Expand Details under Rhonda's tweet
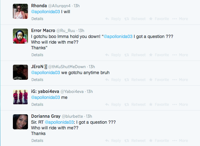 tap(37, 19)
